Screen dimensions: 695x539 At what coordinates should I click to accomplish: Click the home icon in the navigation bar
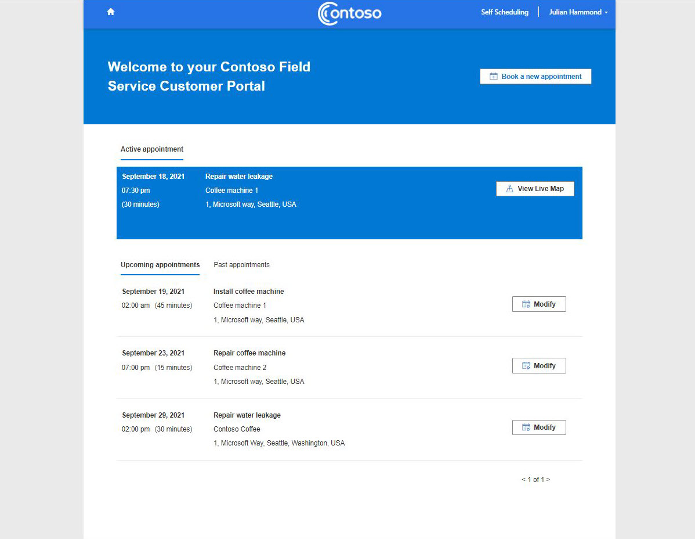[110, 11]
